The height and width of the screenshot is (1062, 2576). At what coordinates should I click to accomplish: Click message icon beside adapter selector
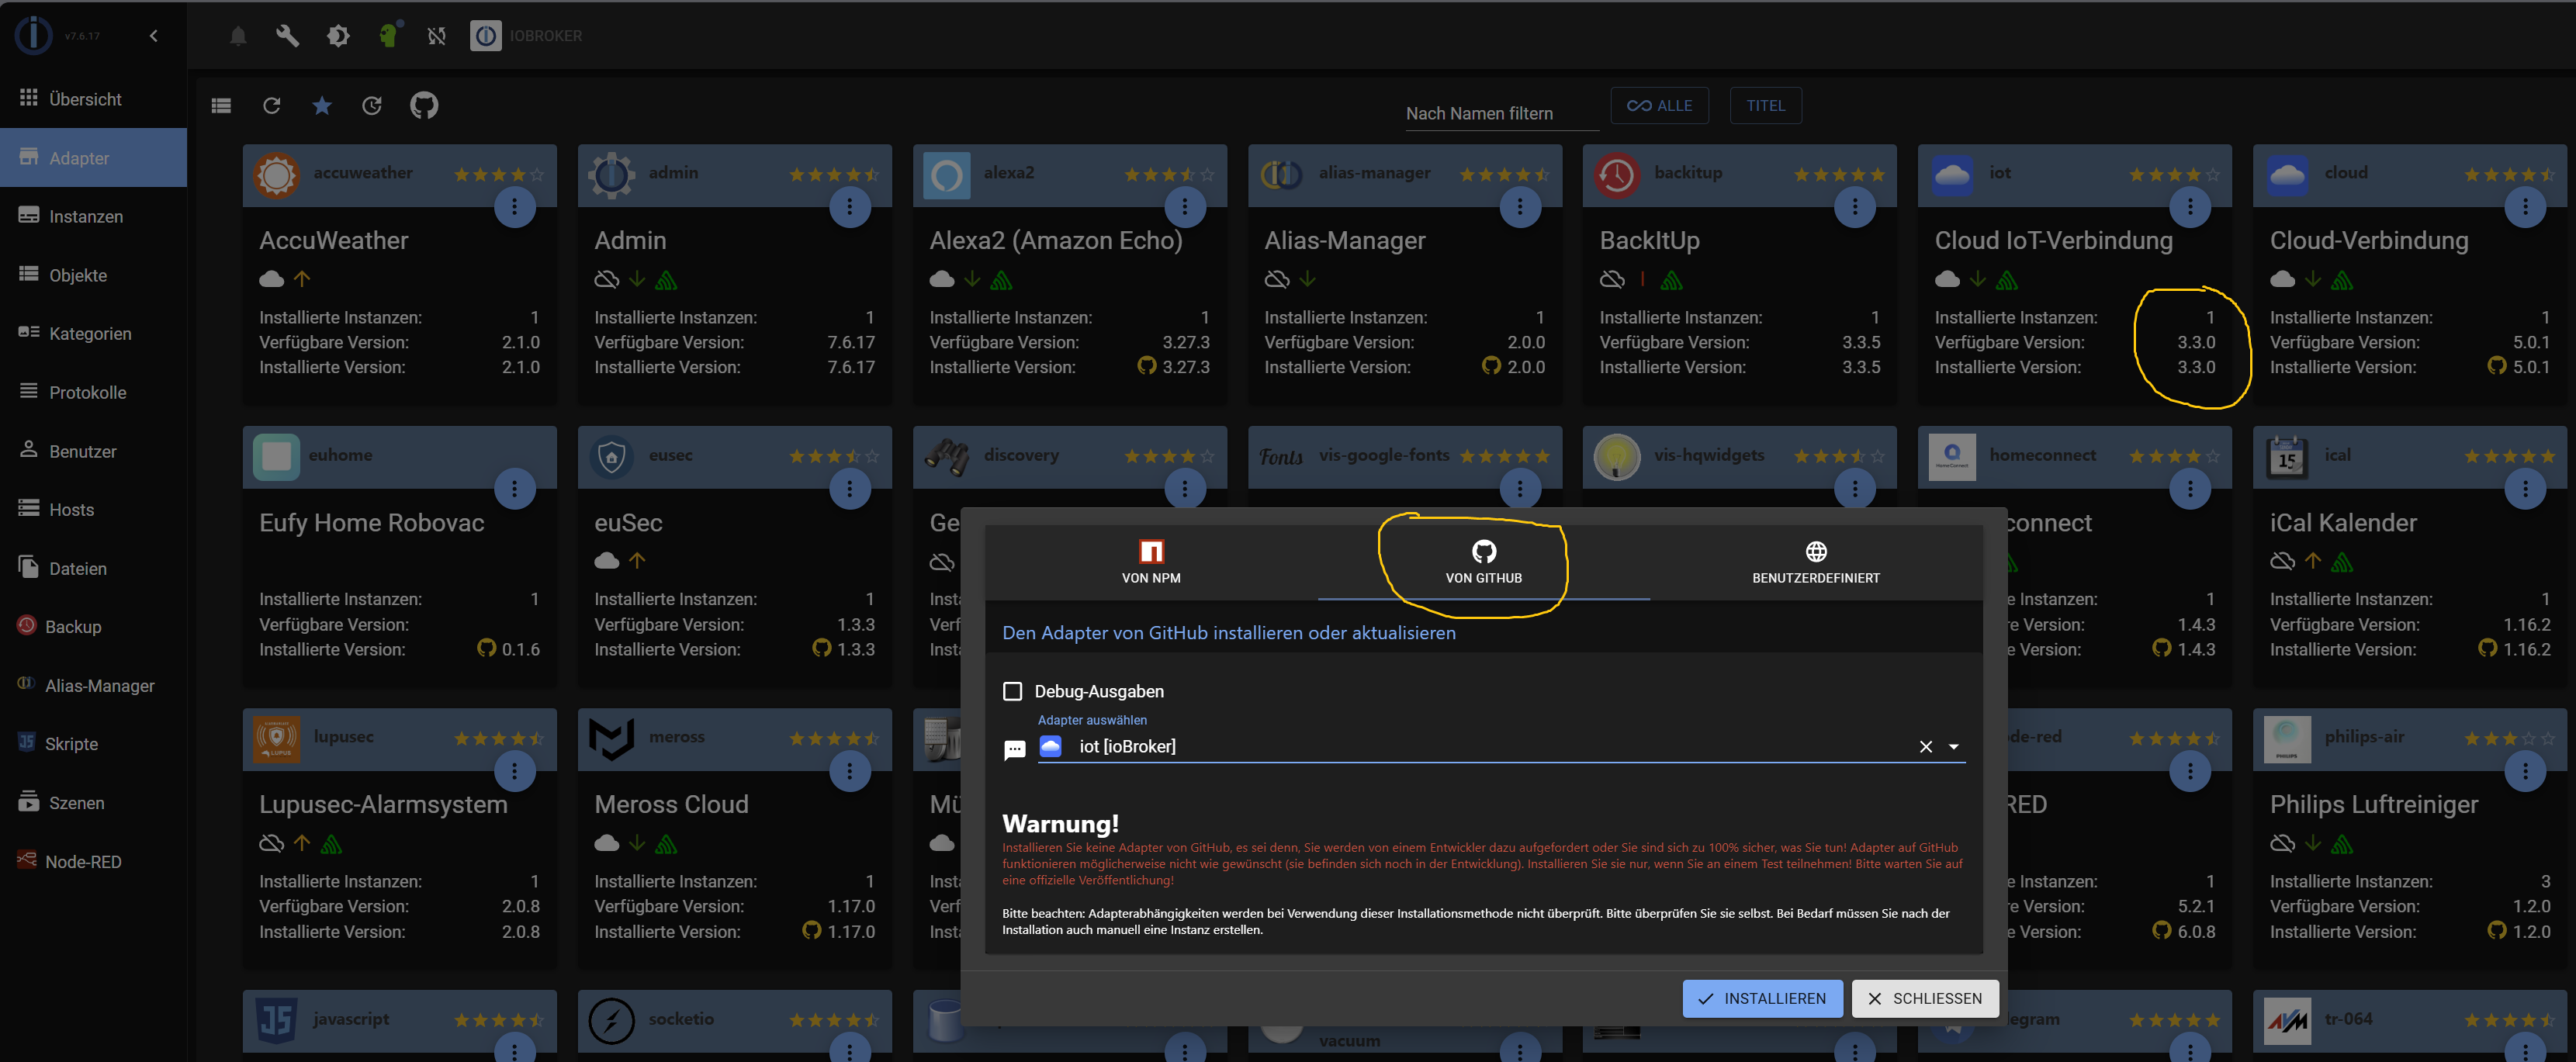1014,749
